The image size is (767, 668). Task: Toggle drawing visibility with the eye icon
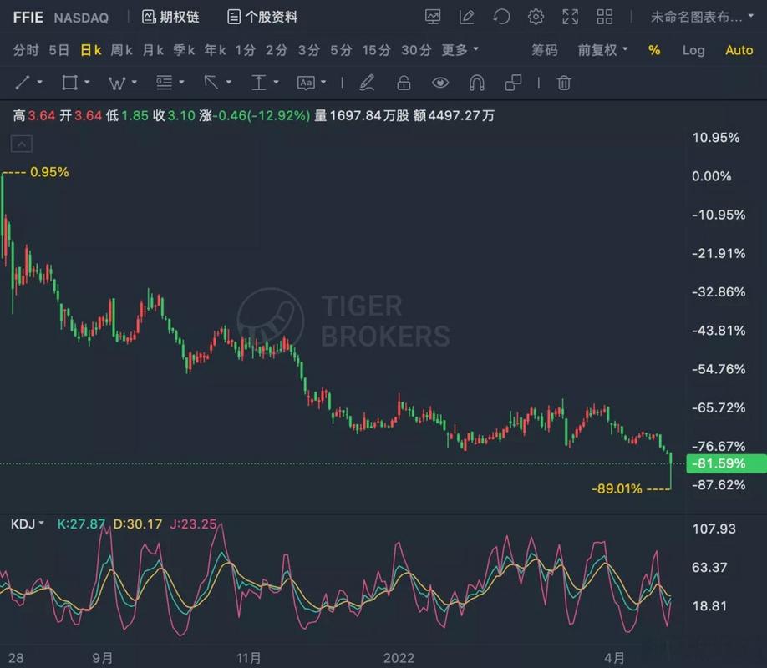pos(440,83)
